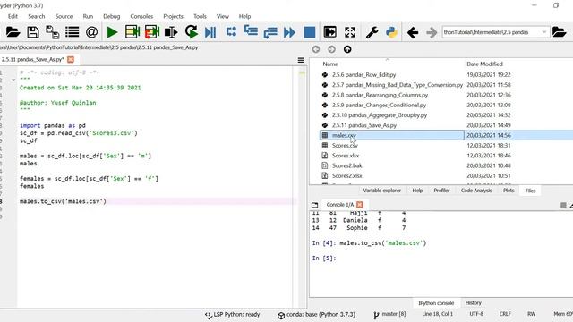This screenshot has width=573, height=322.
Task: Save the current file via floppy icon
Action: [33, 32]
